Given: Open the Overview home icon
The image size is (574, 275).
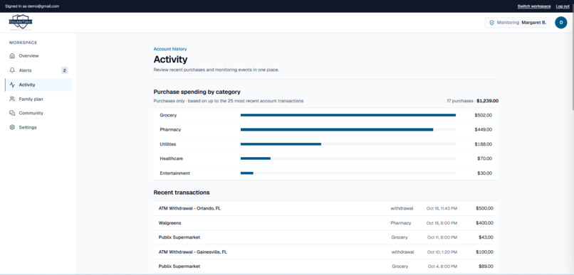Looking at the screenshot, I should click(x=12, y=56).
